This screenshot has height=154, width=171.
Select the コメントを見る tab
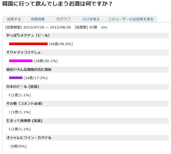tap(91, 19)
